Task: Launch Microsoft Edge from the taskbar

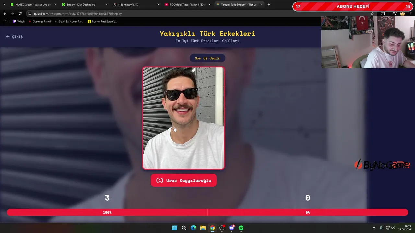Action: pos(193,228)
